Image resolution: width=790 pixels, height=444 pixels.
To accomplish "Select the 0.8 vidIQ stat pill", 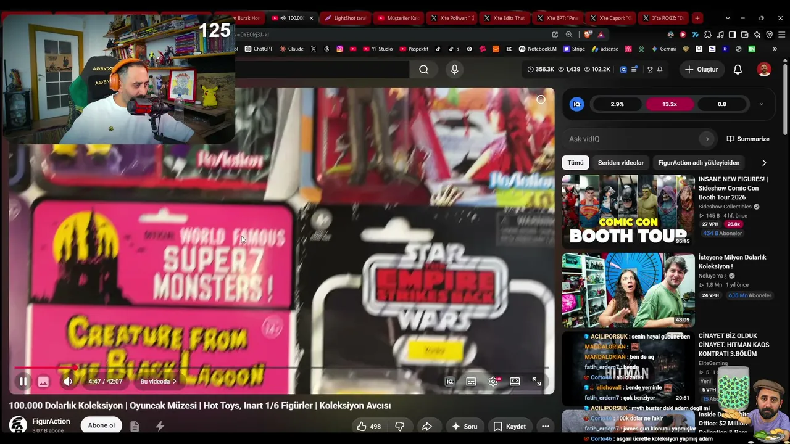I will click(721, 104).
